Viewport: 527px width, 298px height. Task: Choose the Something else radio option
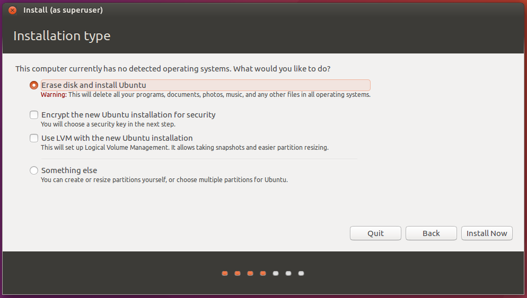[x=33, y=170]
